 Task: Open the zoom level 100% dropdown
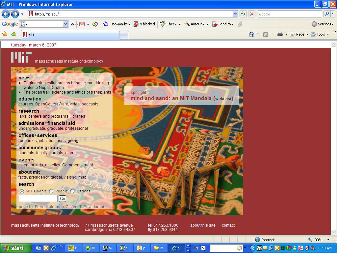coord(328,240)
